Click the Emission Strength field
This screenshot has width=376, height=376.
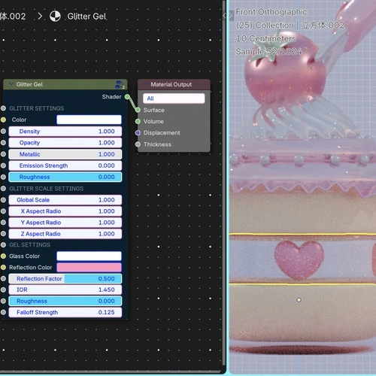point(65,165)
